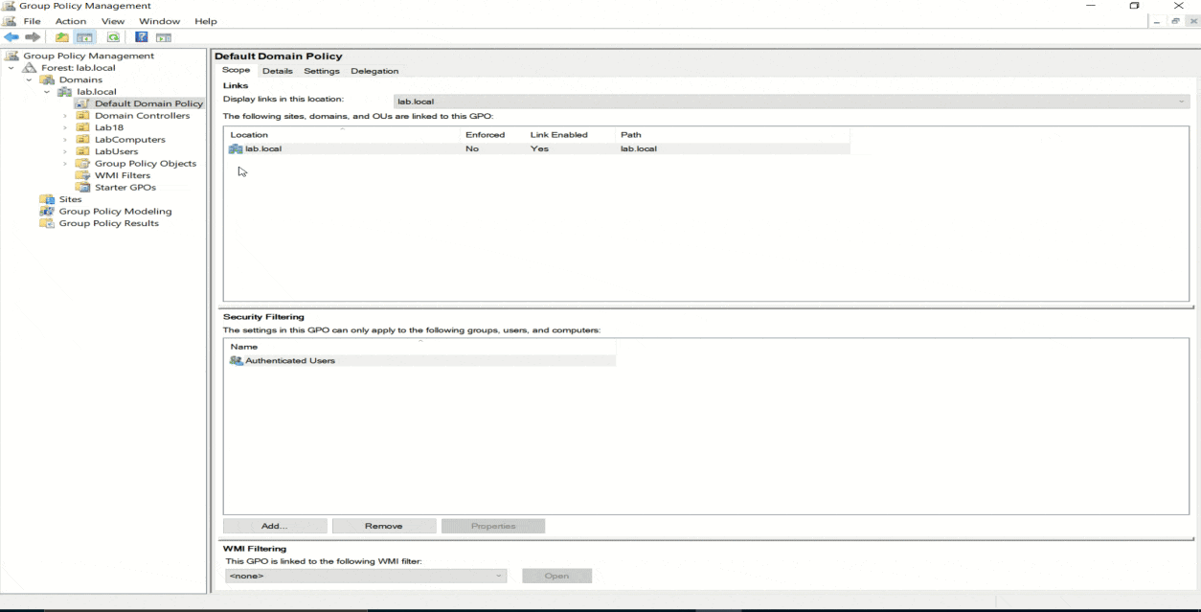Click the Remove button
This screenshot has height=612, width=1201.
[383, 526]
